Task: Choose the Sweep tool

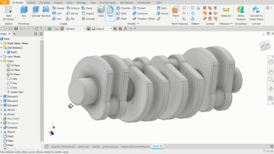Action: tap(58, 8)
